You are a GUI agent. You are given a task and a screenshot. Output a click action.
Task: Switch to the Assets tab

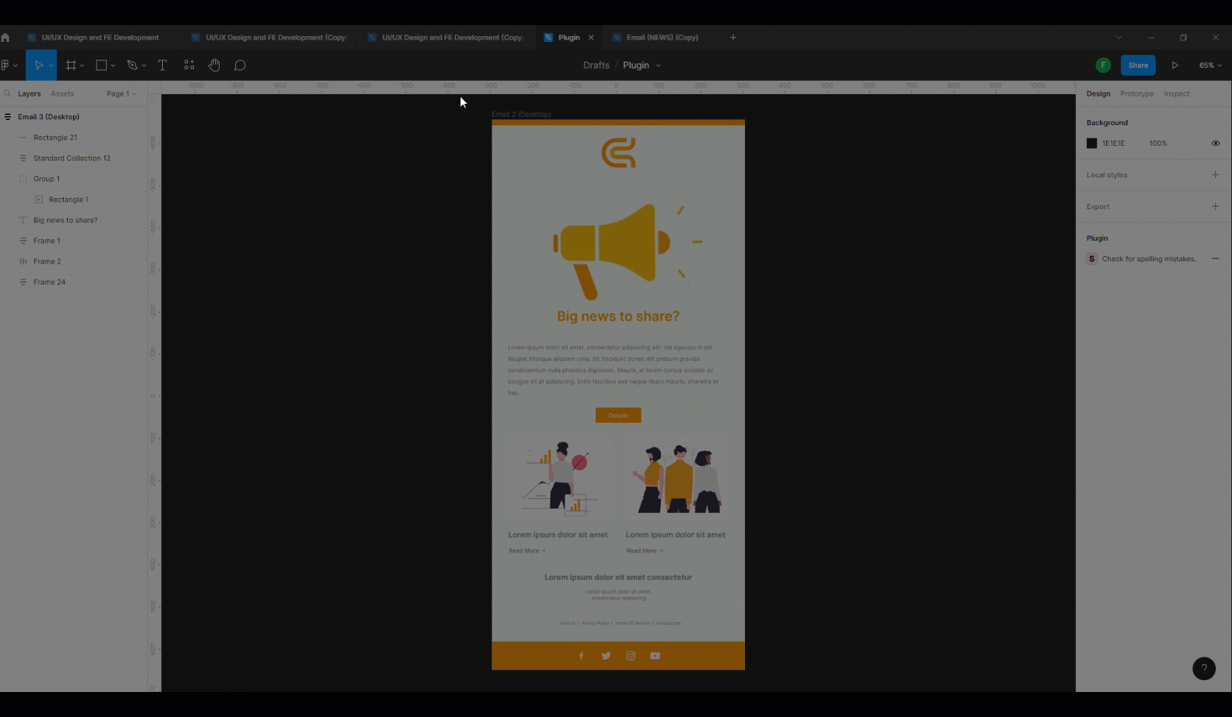coord(62,93)
